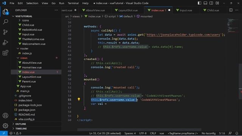Viewport: 242px width, 136px height.
Task: Change line endings via CRLF status
Action: [153, 133]
